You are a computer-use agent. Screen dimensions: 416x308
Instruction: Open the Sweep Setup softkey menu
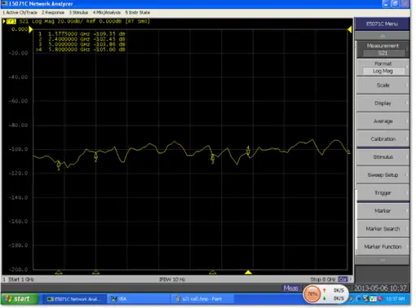[383, 175]
